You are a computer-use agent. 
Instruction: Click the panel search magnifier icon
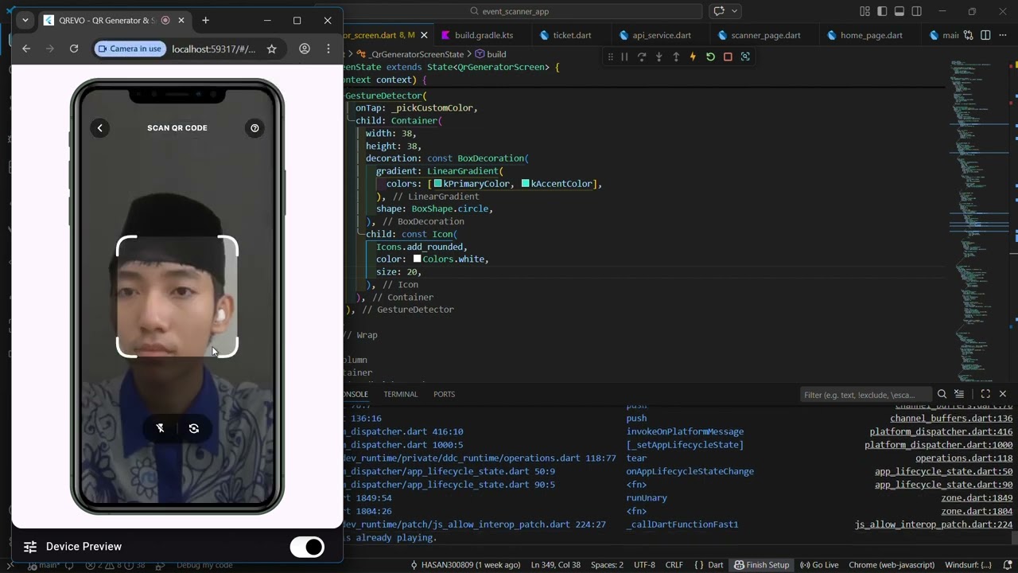(942, 394)
